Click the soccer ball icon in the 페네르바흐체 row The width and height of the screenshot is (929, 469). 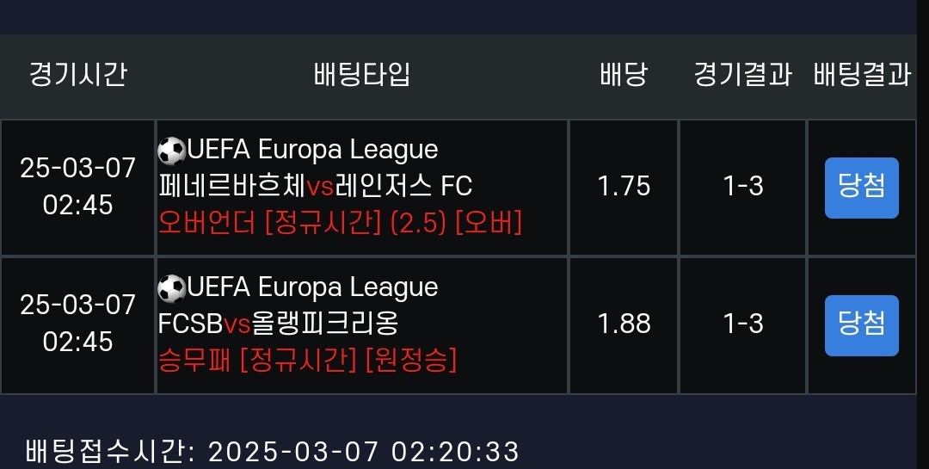tap(172, 151)
